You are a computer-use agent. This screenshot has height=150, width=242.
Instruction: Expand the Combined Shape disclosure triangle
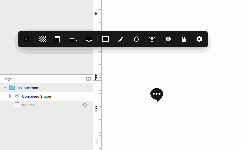coord(10,96)
